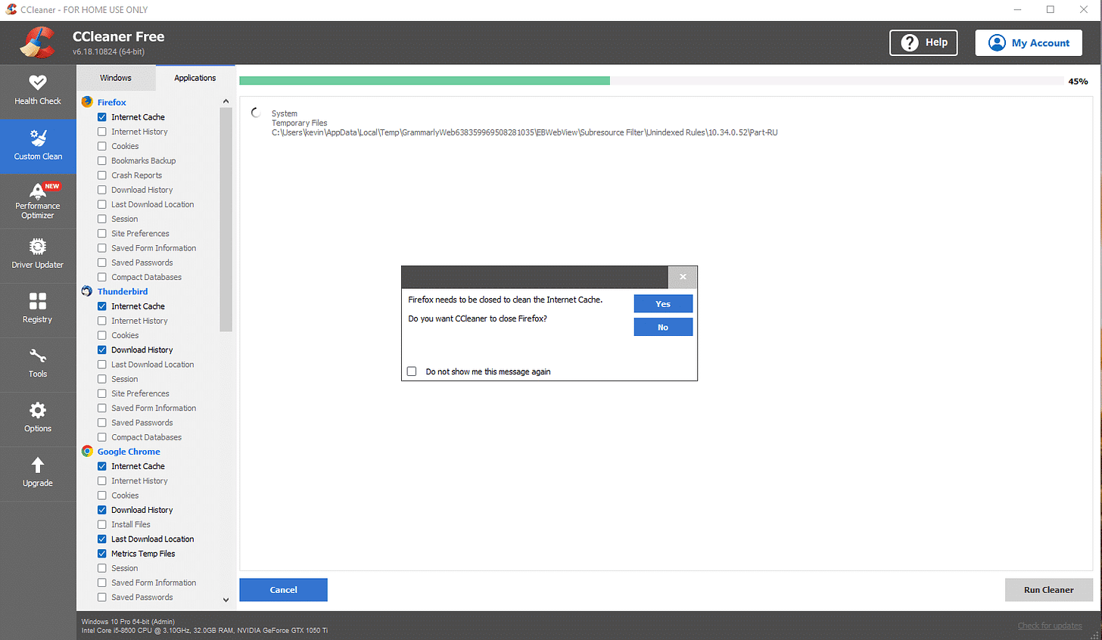The width and height of the screenshot is (1102, 640).
Task: Check Firefox Crash Reports
Action: click(102, 176)
